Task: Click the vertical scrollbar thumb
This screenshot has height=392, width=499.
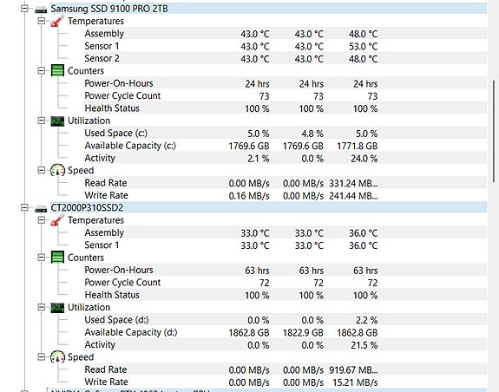Action: tap(494, 131)
